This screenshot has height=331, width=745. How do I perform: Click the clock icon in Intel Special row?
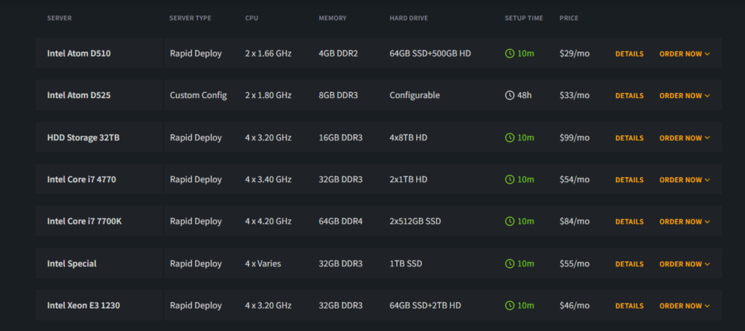point(509,263)
